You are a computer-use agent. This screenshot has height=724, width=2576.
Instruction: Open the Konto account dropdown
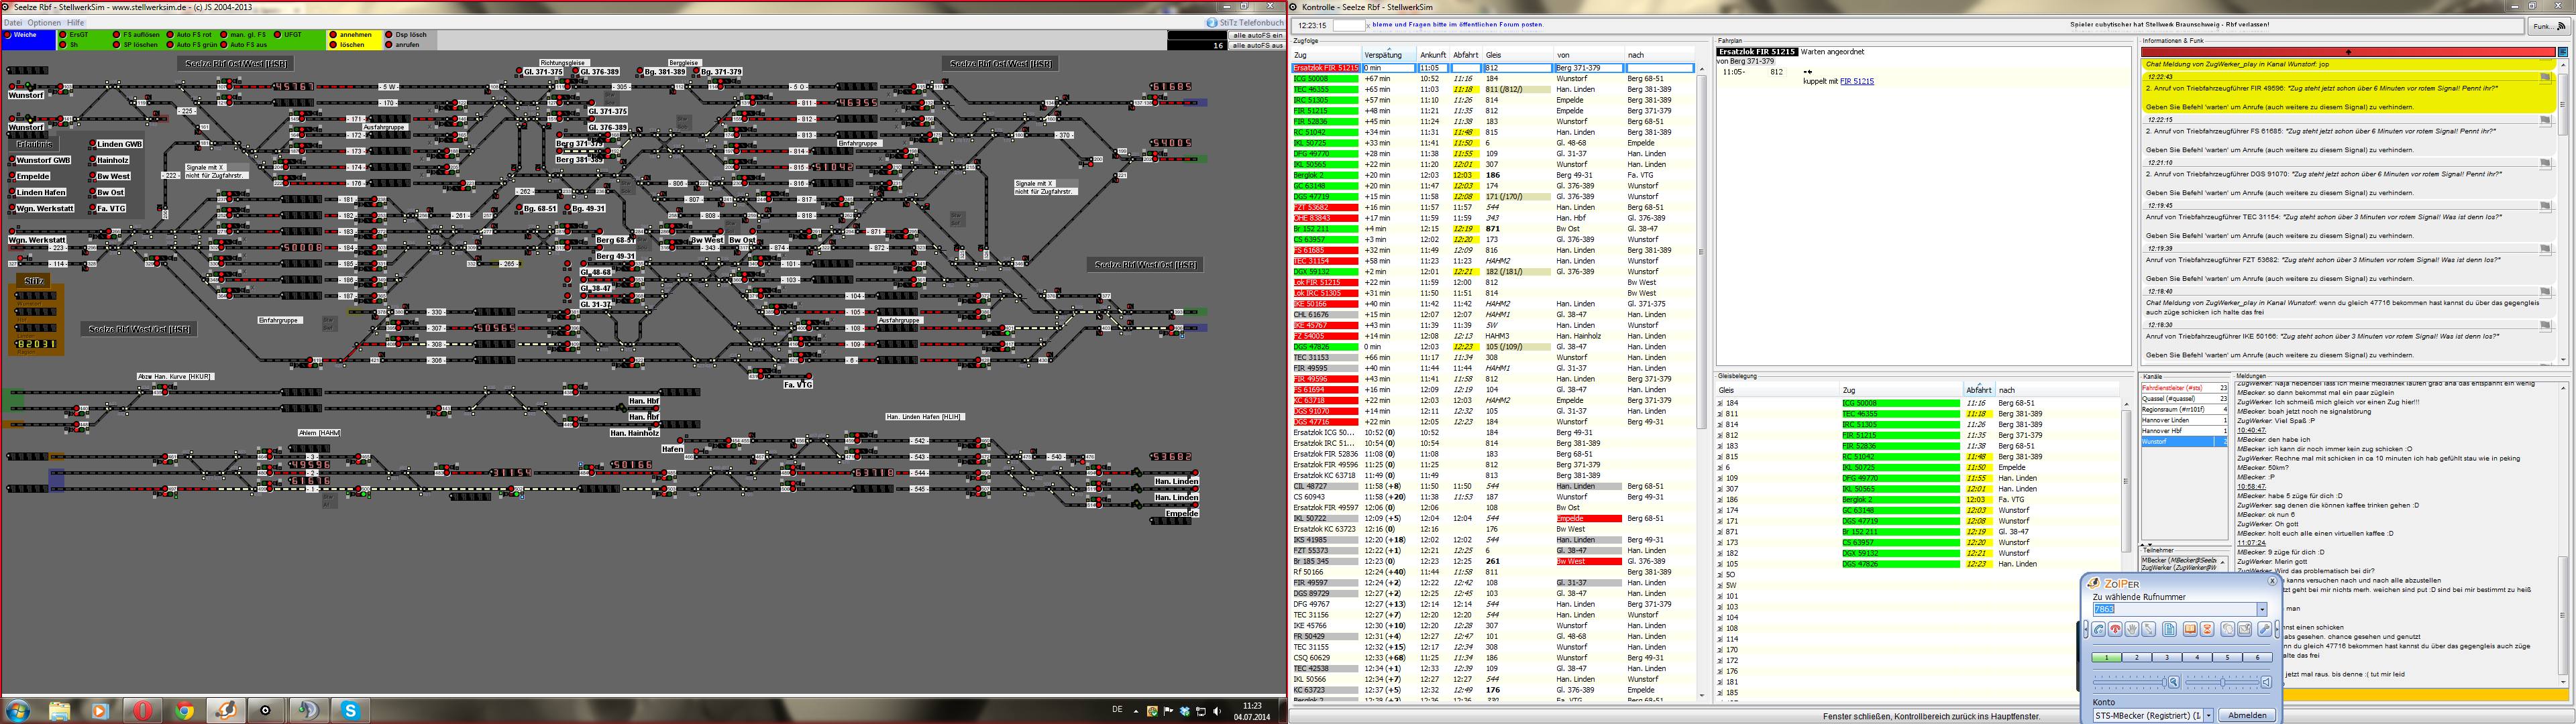pyautogui.click(x=2209, y=715)
